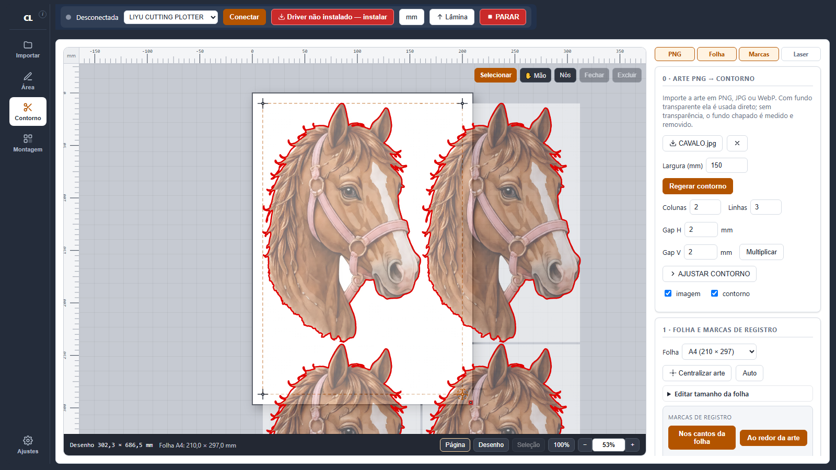
Task: Click Centralizar arte crosshair button
Action: click(697, 373)
